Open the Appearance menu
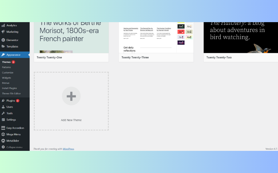 coord(15,55)
